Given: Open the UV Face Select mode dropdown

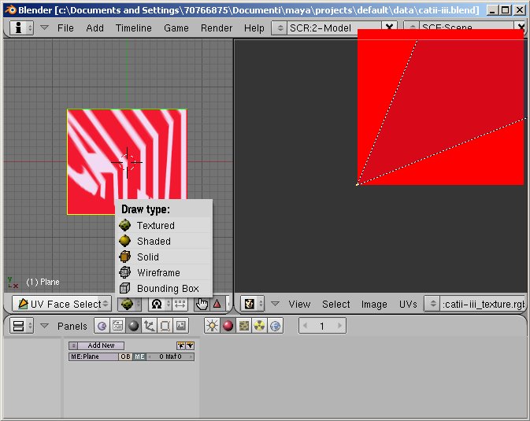Looking at the screenshot, I should tap(62, 304).
